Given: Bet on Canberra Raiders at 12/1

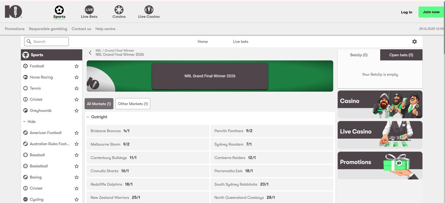Looking at the screenshot, I should pyautogui.click(x=272, y=158).
